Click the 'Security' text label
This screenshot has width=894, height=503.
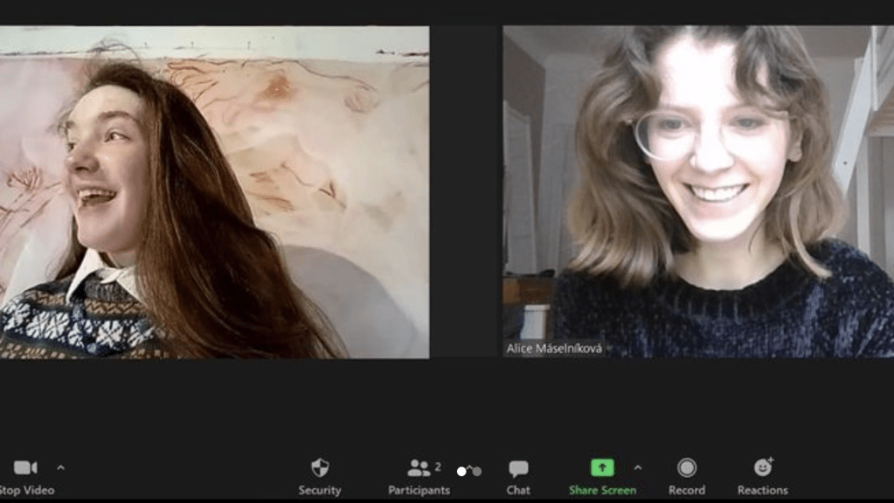click(x=320, y=490)
